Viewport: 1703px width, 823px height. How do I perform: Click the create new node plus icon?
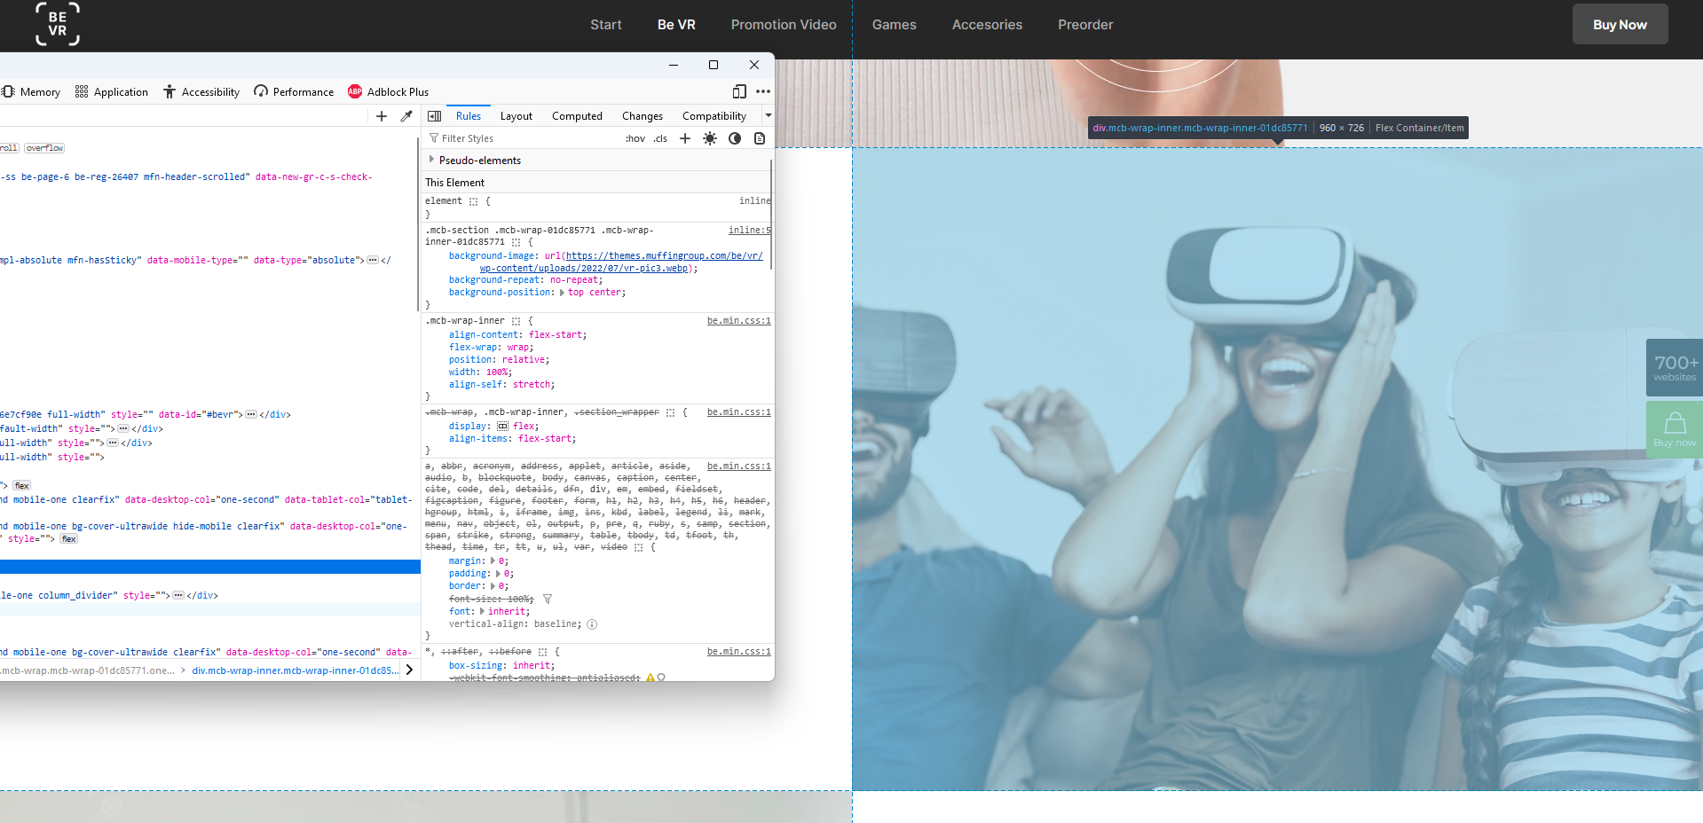pyautogui.click(x=382, y=116)
